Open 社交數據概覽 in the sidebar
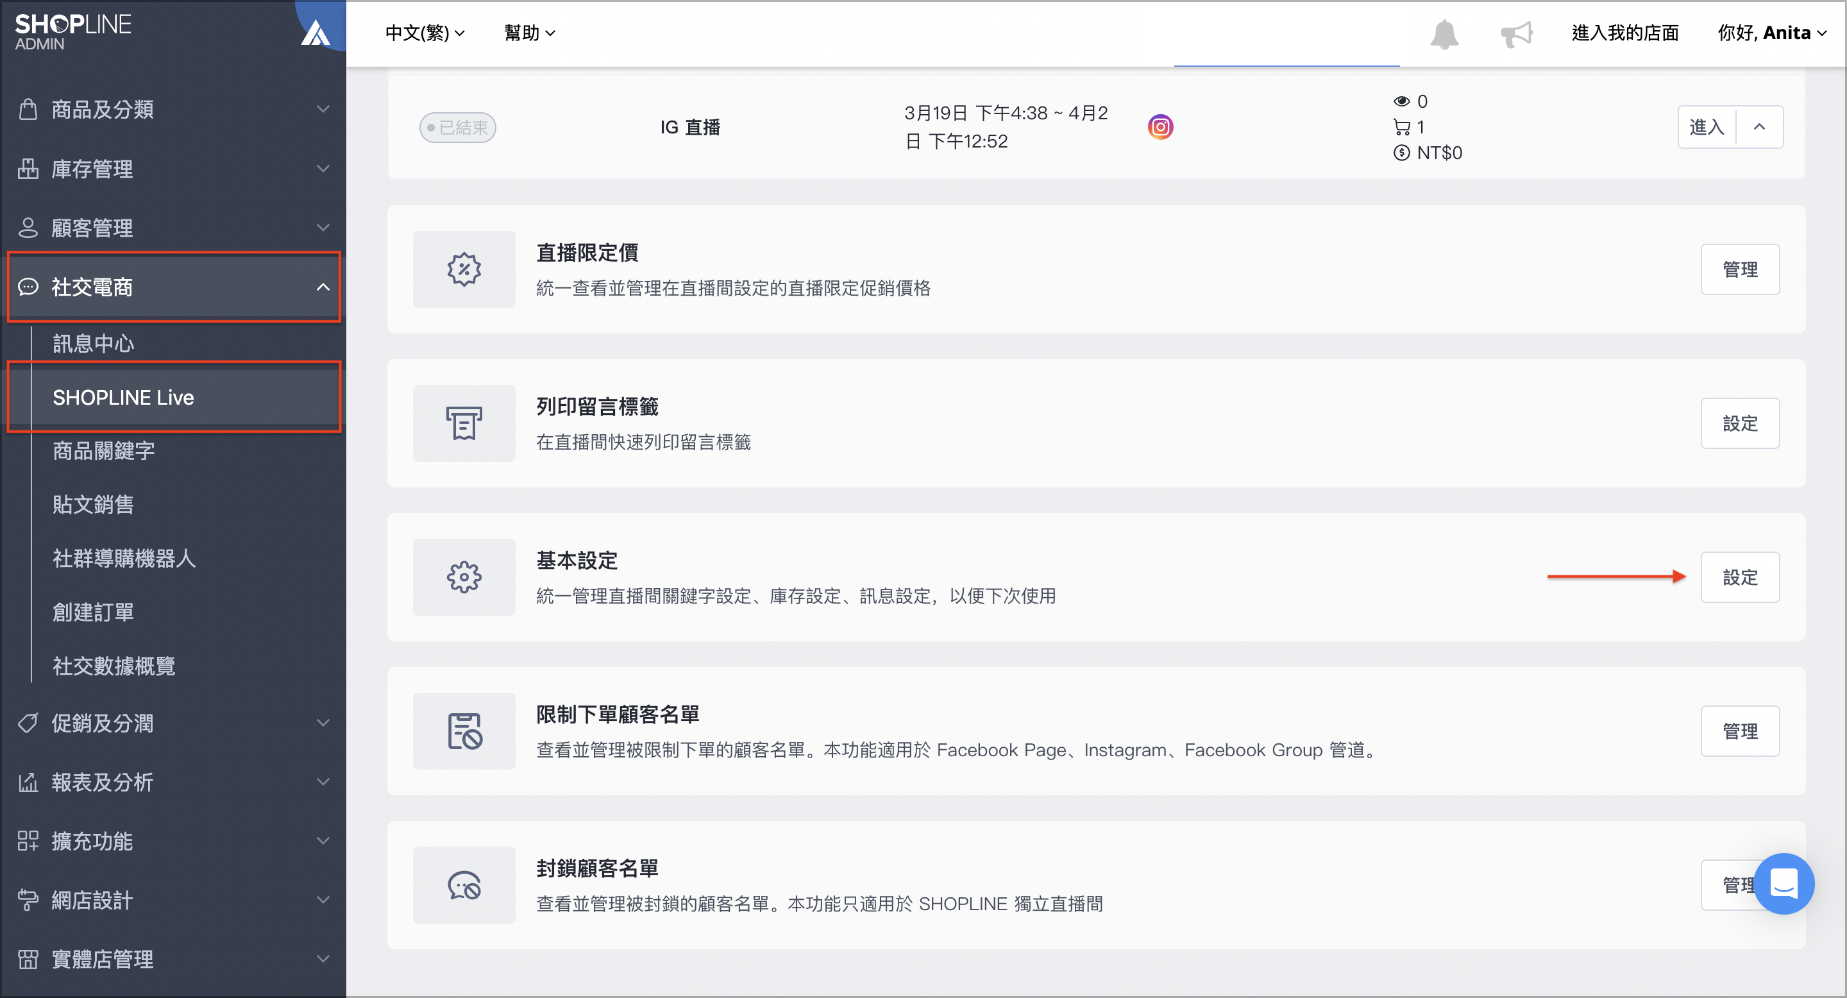The width and height of the screenshot is (1847, 998). [114, 666]
